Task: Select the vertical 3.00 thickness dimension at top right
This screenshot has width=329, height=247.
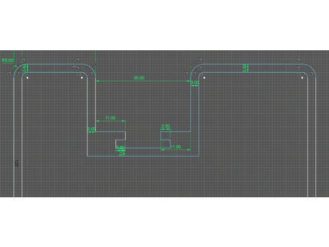Action: click(x=245, y=68)
